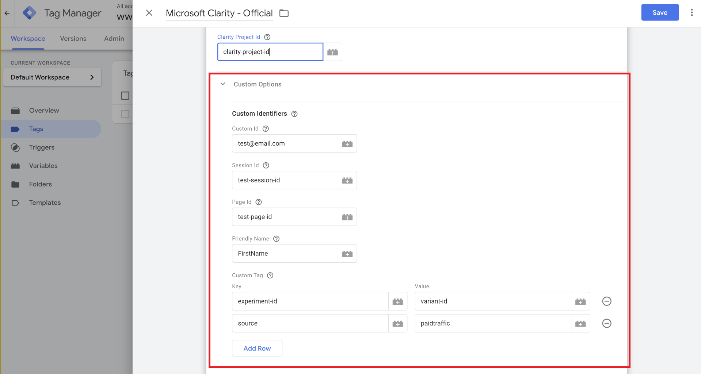The image size is (701, 374).
Task: Open the folder icon next to tag name
Action: 284,13
